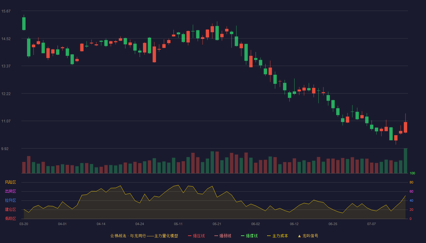Screen dimensions: 426x243
Task: Click the yellow triangle icon of 龙吟信号
Action: point(299,236)
